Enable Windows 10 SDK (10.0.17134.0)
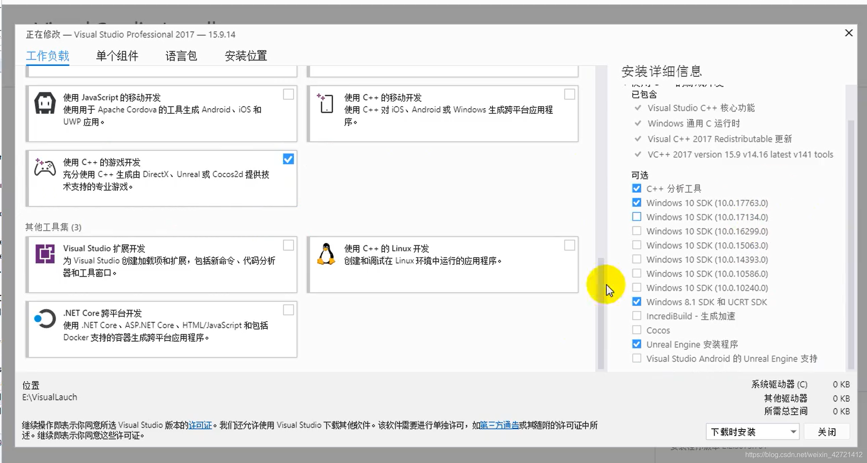The height and width of the screenshot is (463, 867). (x=637, y=217)
